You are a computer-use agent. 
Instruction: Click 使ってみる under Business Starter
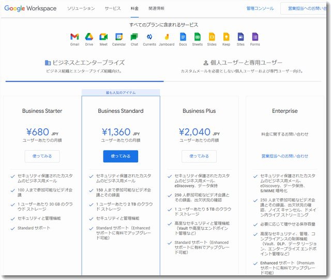pos(42,156)
